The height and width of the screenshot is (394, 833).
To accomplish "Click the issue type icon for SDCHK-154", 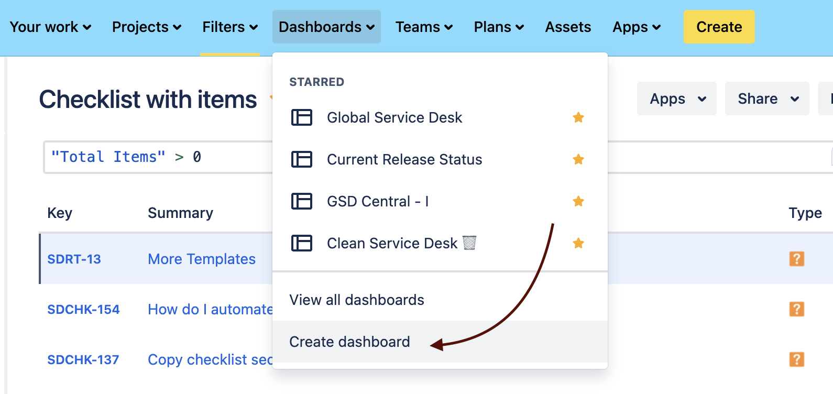I will (796, 309).
